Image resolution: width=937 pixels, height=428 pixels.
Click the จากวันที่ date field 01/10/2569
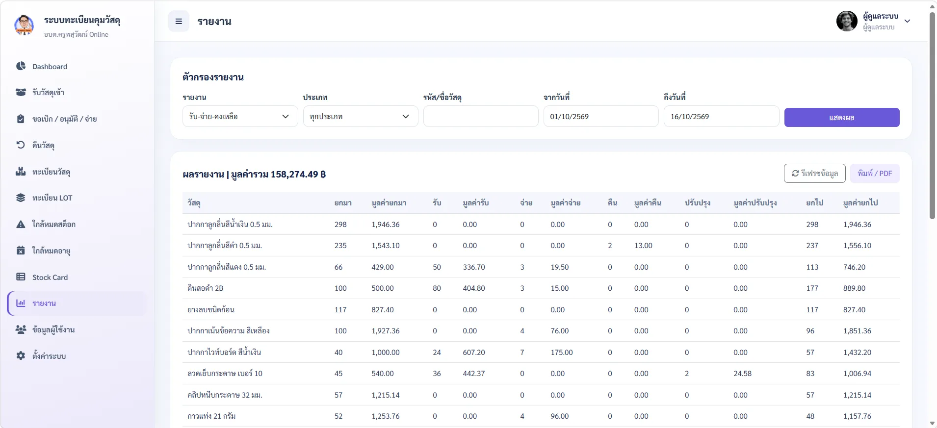pos(601,116)
